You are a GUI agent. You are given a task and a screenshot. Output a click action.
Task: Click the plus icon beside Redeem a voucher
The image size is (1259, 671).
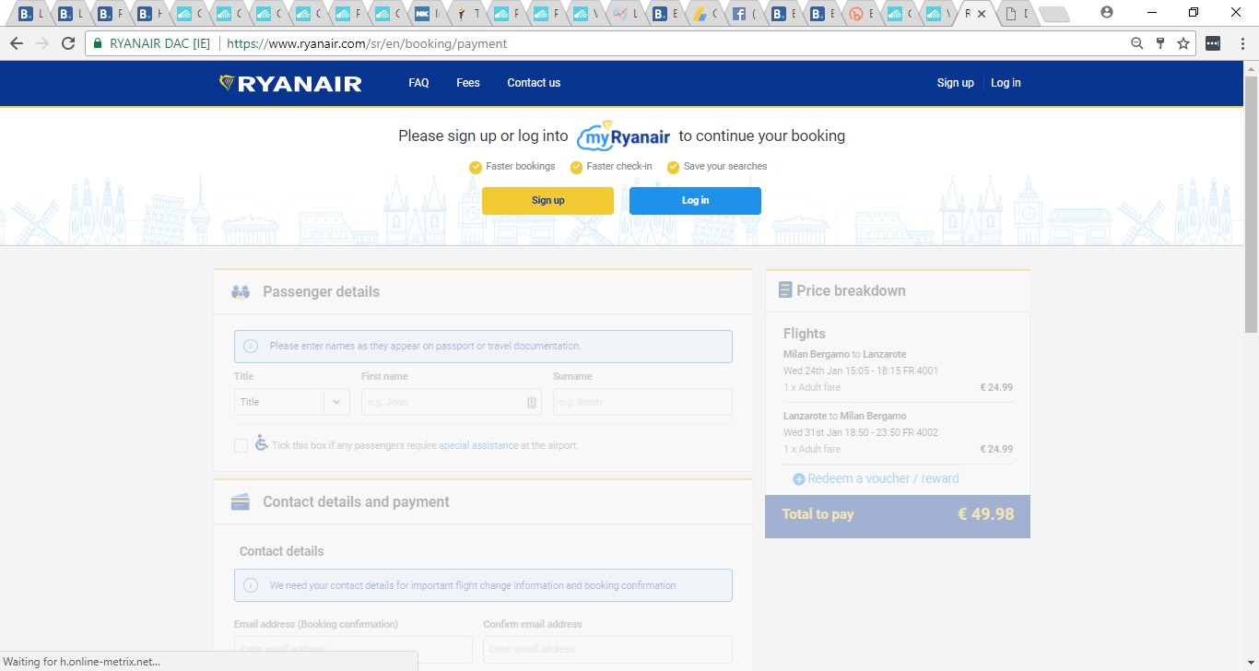[799, 479]
